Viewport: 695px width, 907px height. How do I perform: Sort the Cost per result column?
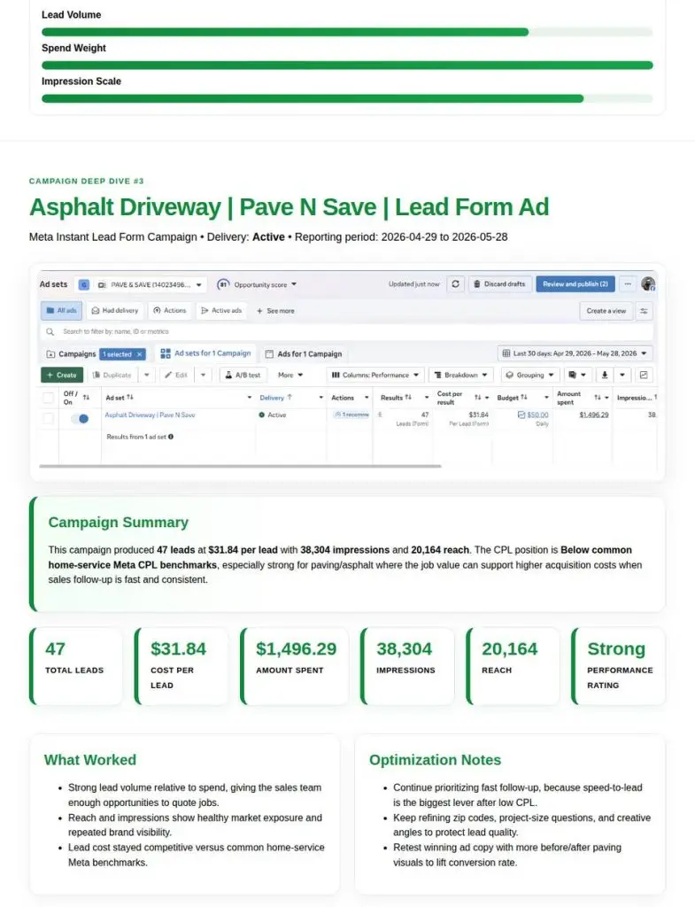click(x=477, y=398)
